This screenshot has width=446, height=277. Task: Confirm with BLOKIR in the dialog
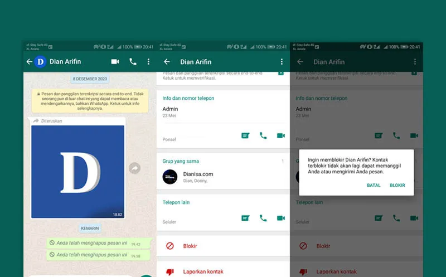pyautogui.click(x=397, y=185)
